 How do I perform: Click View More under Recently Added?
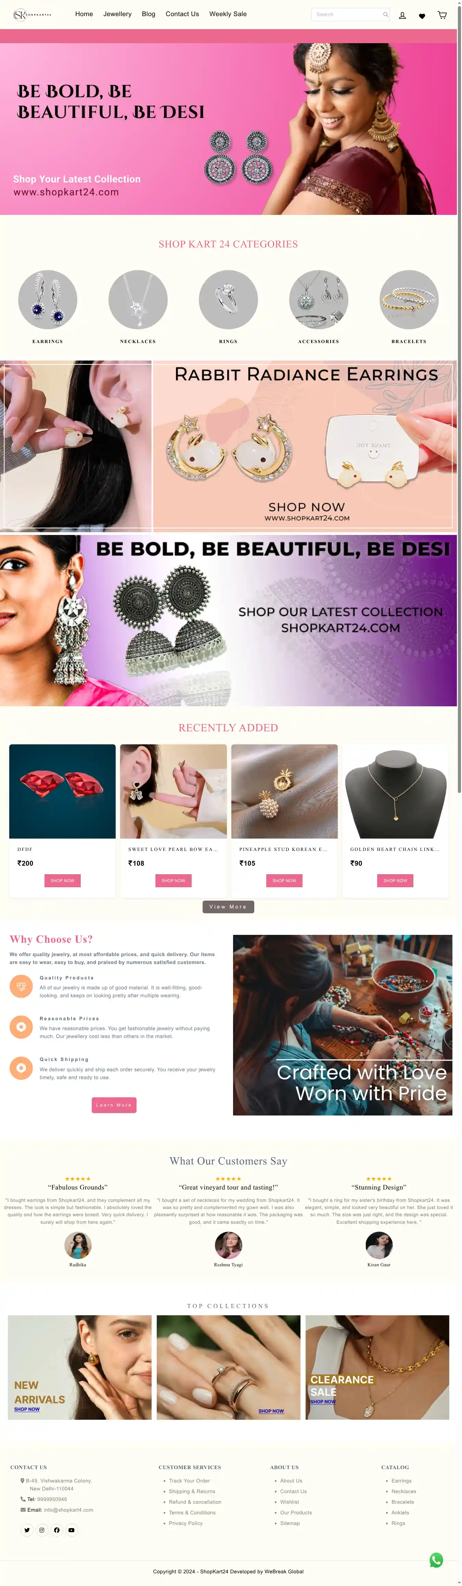(x=228, y=906)
